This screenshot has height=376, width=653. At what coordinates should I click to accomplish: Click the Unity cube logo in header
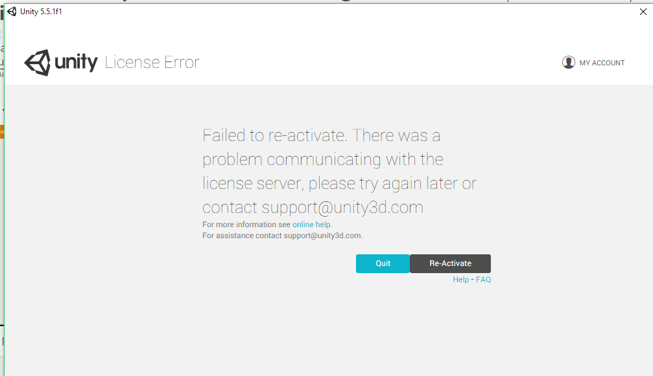point(37,63)
